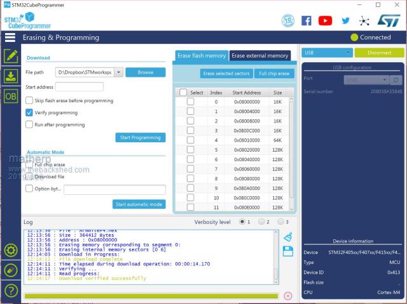
Task: Open the ST YouTube channel icon
Action: point(325,20)
